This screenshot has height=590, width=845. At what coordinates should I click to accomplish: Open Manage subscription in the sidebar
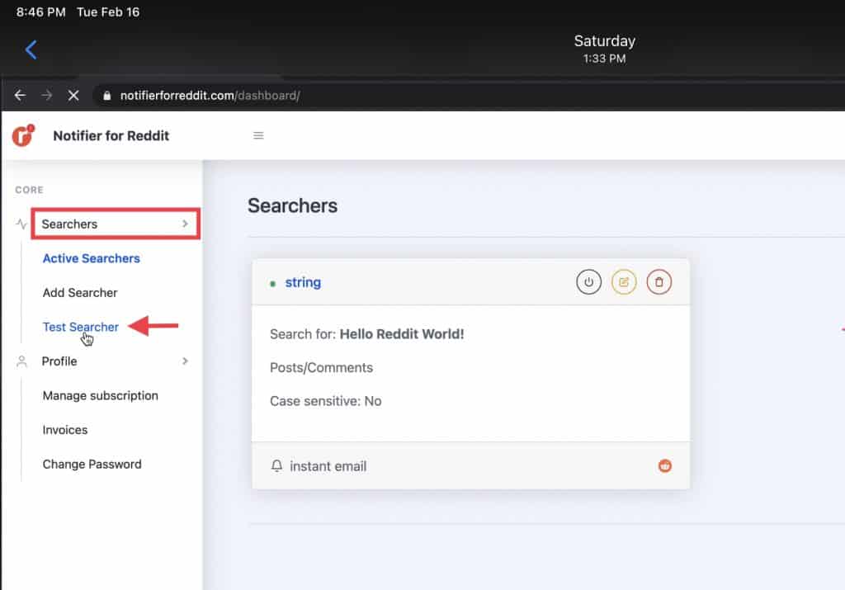pos(100,395)
